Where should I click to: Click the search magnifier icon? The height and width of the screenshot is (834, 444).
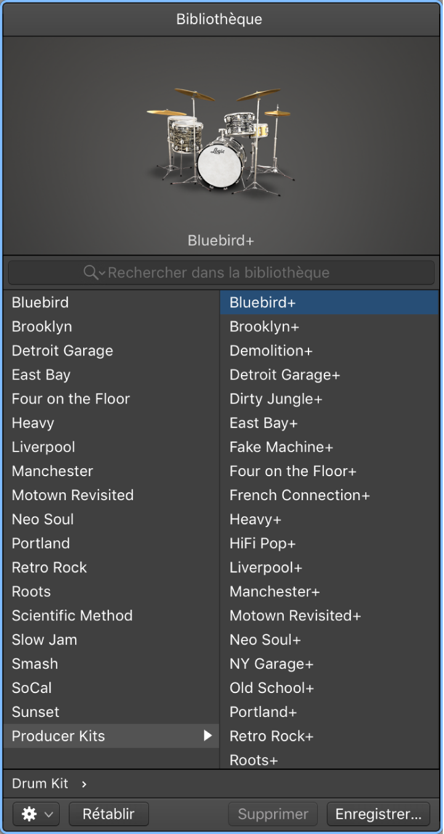coord(91,272)
